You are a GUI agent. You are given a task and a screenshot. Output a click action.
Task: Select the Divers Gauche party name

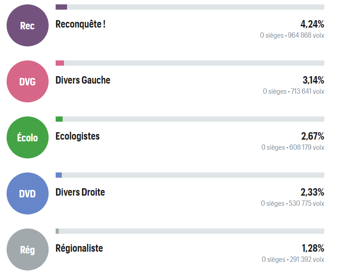pos(83,80)
